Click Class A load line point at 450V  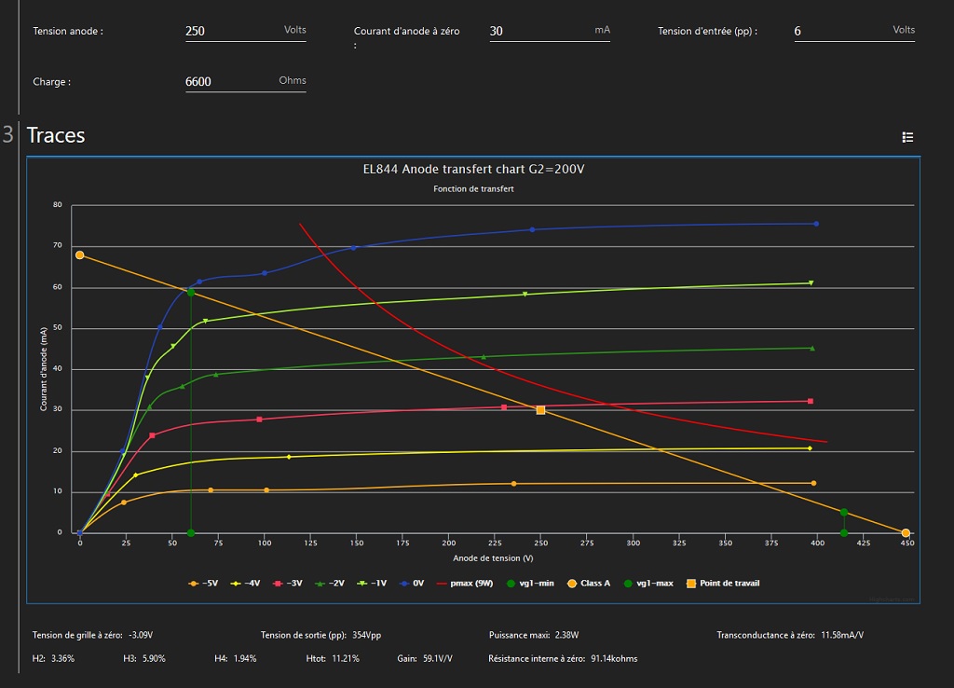click(x=906, y=533)
